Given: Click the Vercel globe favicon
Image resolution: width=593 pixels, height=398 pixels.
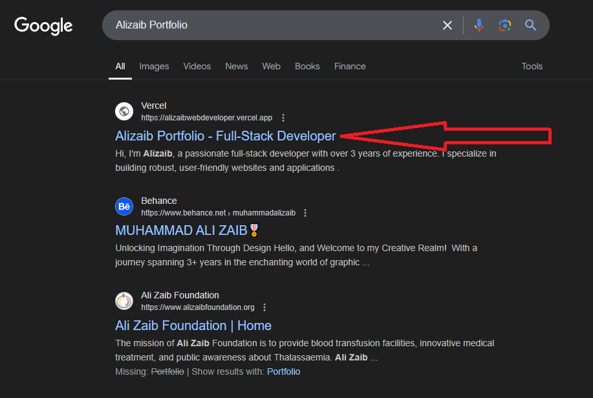Looking at the screenshot, I should pos(124,111).
